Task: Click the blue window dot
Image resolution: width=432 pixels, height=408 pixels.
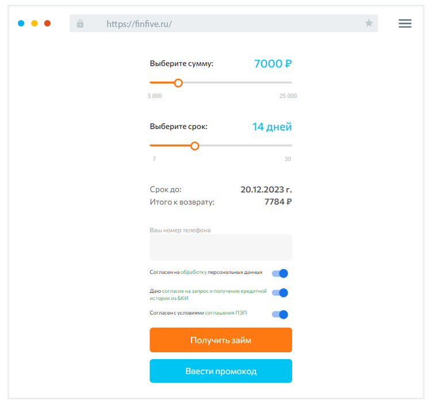Action: coord(21,24)
